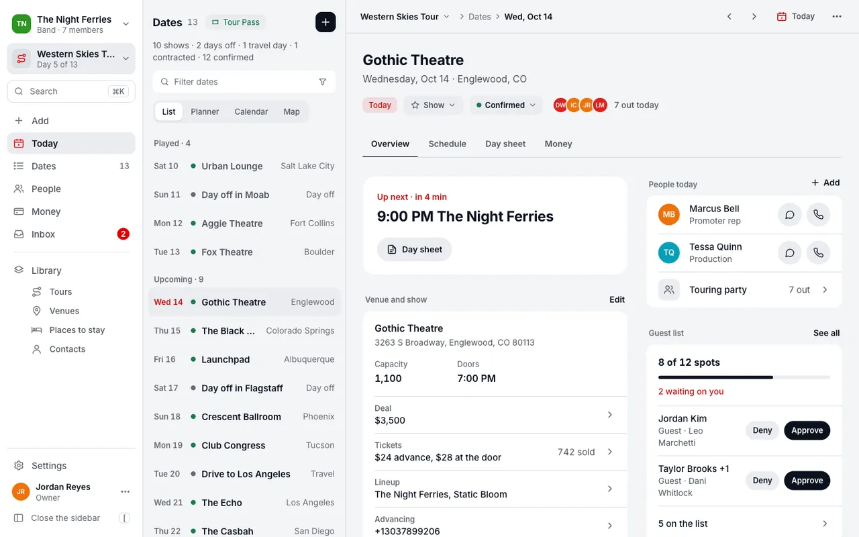Screen dimensions: 859x537
Task: Message Marcus Bell via chat icon
Action: (x=790, y=215)
